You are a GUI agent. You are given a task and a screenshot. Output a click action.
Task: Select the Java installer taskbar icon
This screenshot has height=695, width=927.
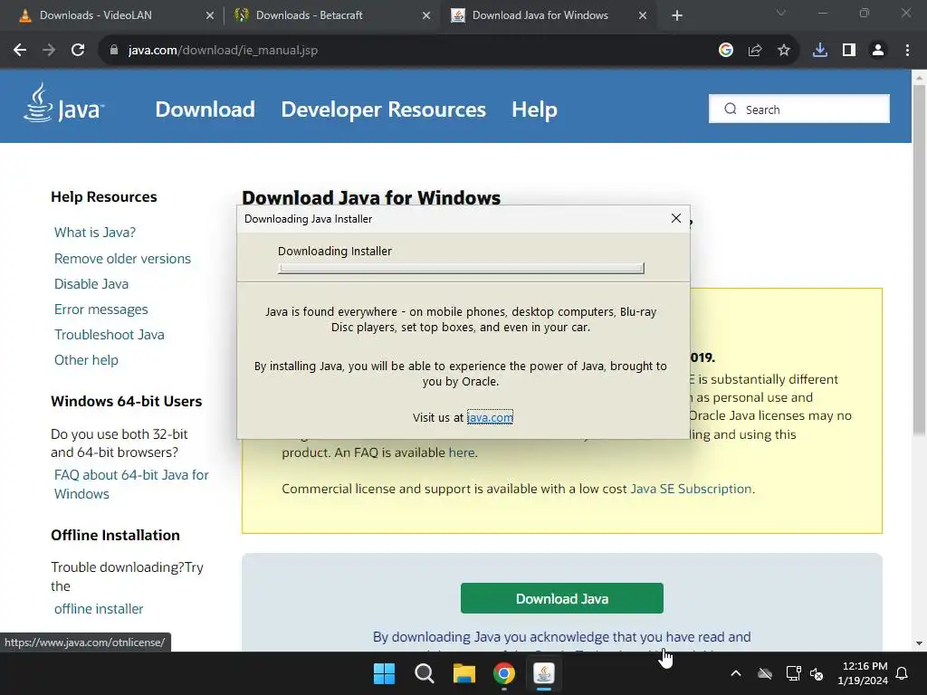click(x=544, y=673)
